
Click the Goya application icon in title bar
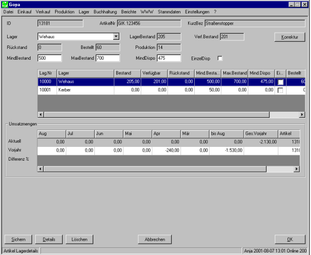(x=5, y=5)
